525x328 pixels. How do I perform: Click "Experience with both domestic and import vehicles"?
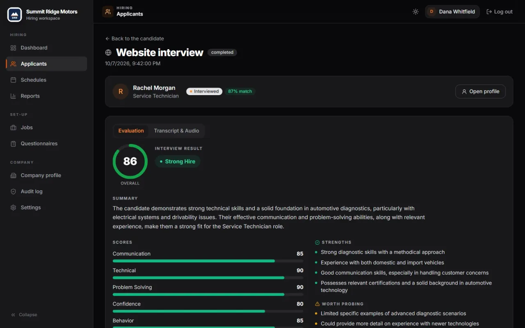click(x=382, y=262)
